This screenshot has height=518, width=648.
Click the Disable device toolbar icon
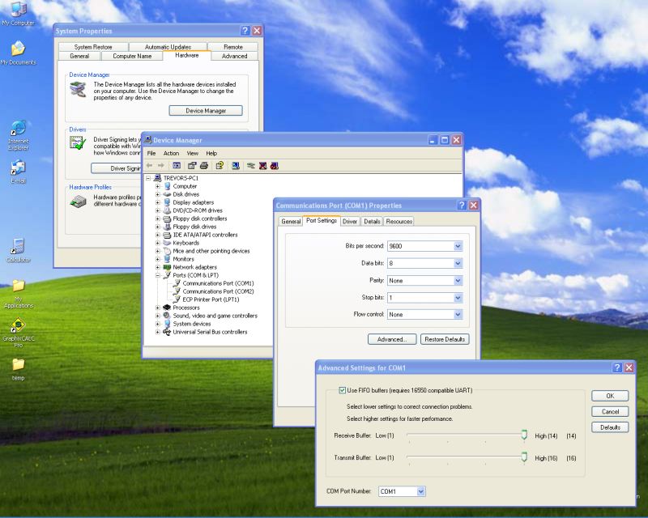[x=275, y=166]
